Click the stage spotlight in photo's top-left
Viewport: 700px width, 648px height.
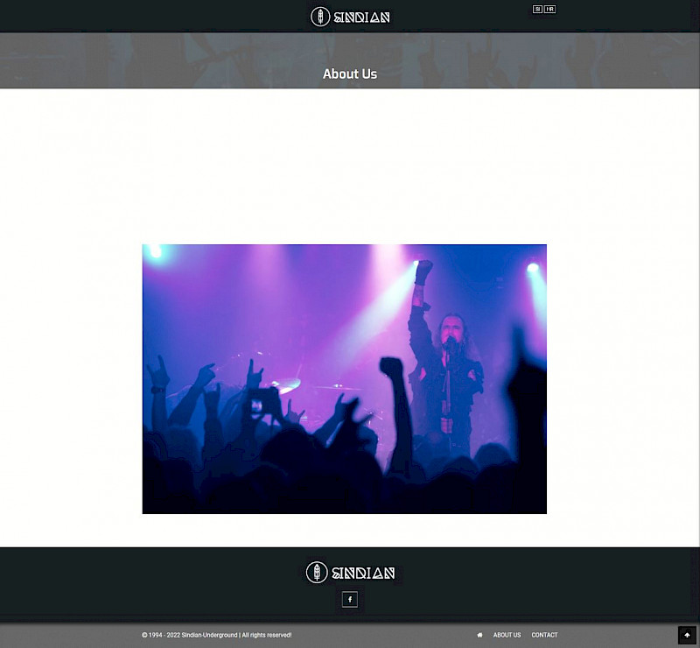(x=155, y=252)
